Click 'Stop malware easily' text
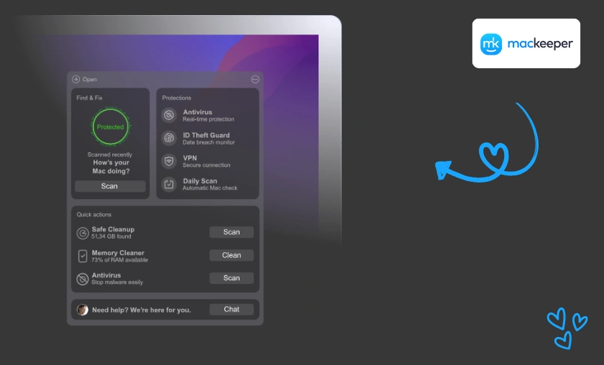This screenshot has width=604, height=365. (x=117, y=282)
